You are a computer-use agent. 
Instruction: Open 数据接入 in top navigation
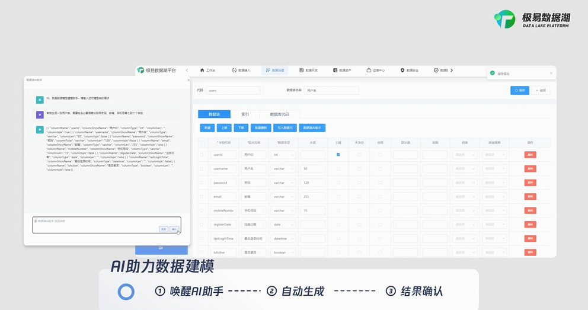tap(234, 70)
